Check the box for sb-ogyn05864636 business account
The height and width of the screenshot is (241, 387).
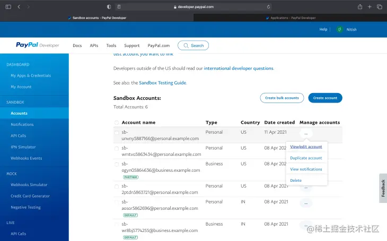tap(117, 164)
